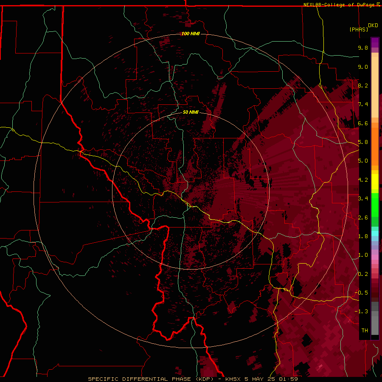The height and width of the screenshot is (382, 382).
Task: Click the 5 MAY 25 01:59 timestamp
Action: (271, 379)
